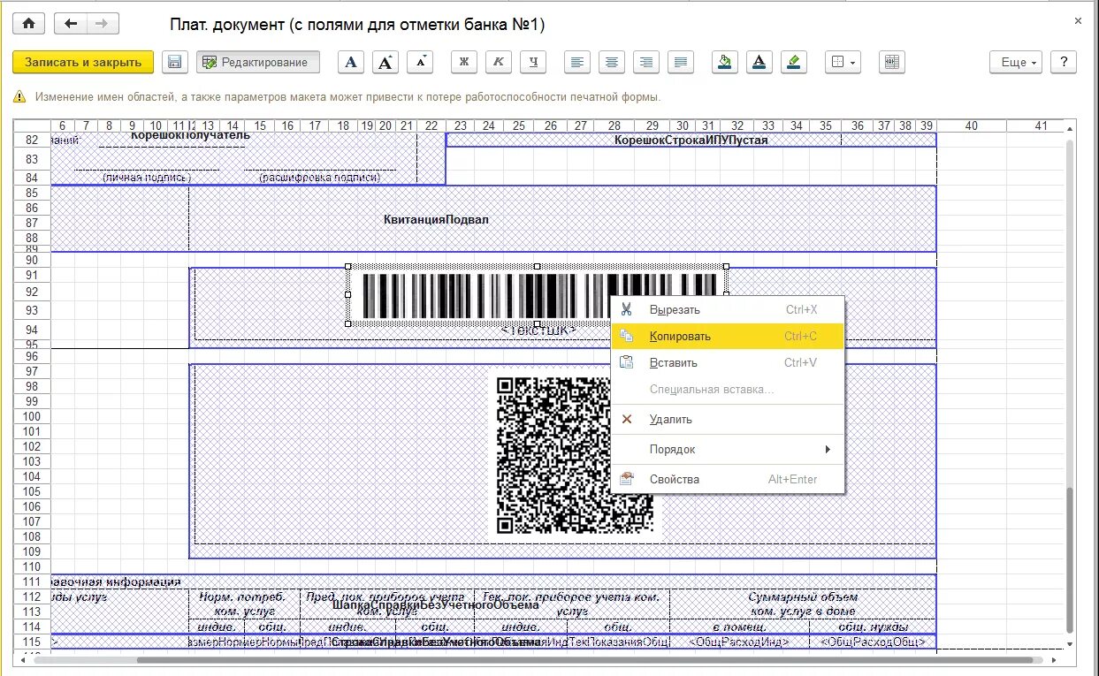Click the 'КорешокСтрокаИПУПустая' area label
This screenshot has height=676, width=1099.
(691, 140)
